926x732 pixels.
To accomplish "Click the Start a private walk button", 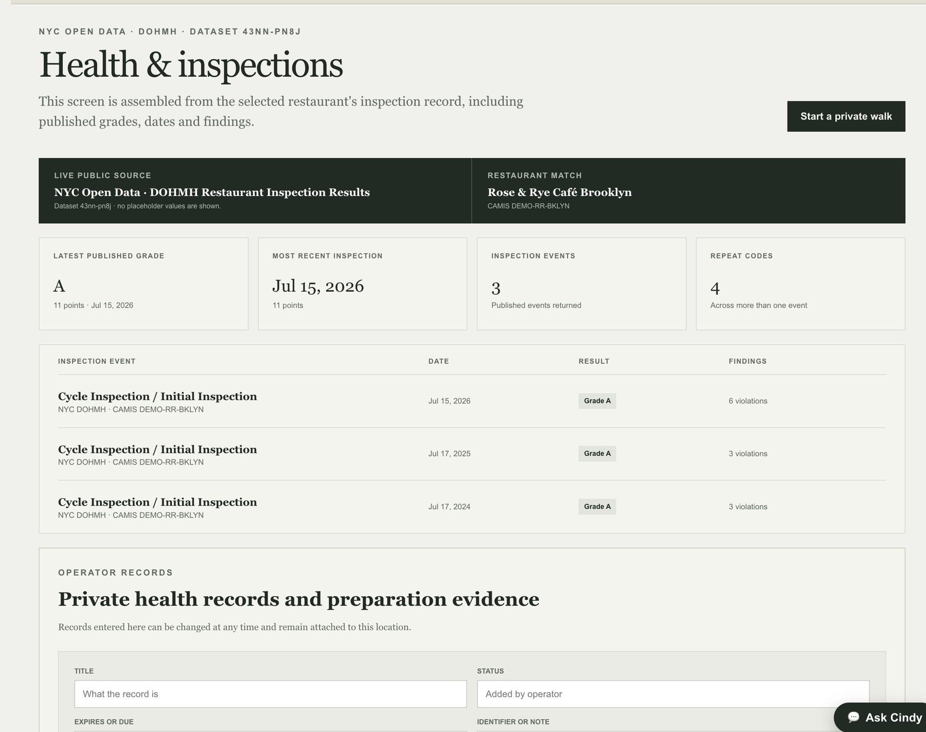I will pyautogui.click(x=846, y=116).
